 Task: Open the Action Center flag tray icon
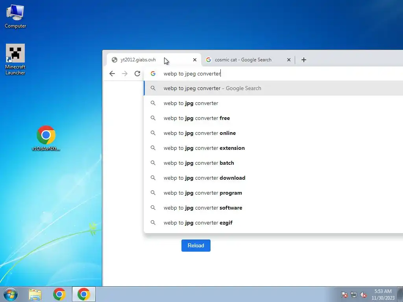344,295
